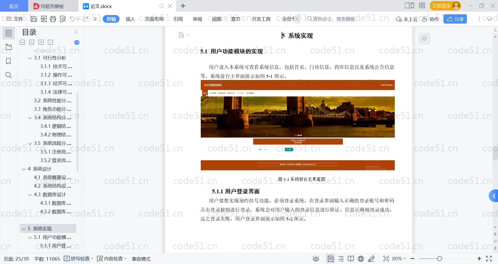This screenshot has height=264, width=498.
Task: Open the quick access toolbar customization arrow
Action: [95, 19]
